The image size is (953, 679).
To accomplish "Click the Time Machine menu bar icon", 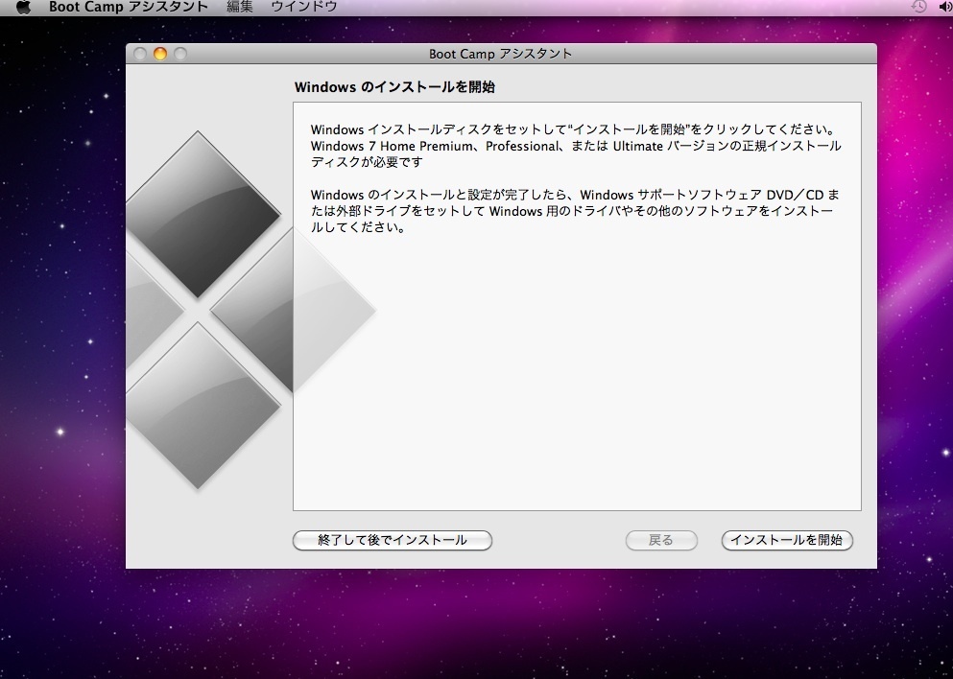I will click(919, 7).
